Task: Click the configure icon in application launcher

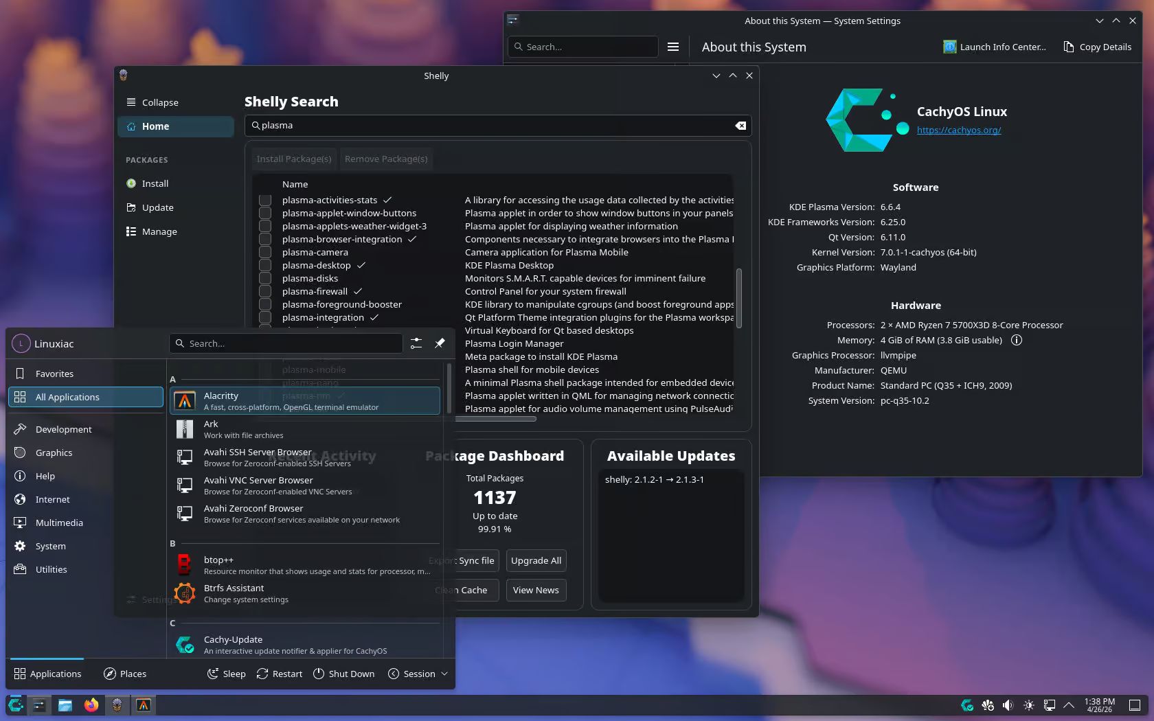Action: tap(416, 343)
